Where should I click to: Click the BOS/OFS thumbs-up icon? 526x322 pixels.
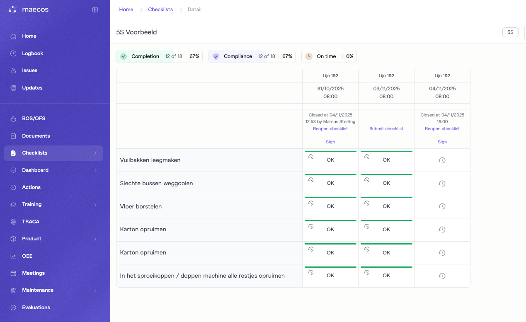13,119
